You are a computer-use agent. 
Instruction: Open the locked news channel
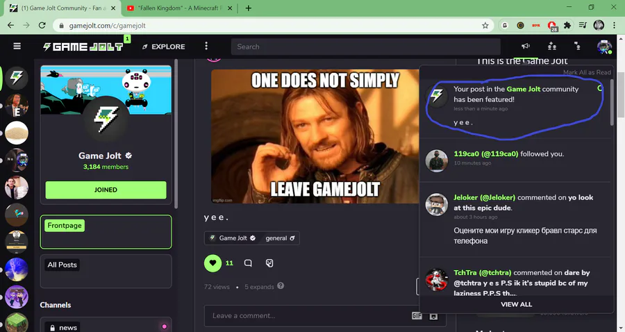[106, 325]
